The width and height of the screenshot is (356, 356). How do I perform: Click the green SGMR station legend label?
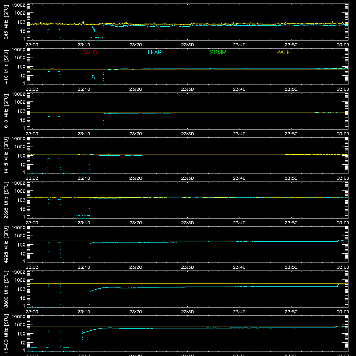218,52
